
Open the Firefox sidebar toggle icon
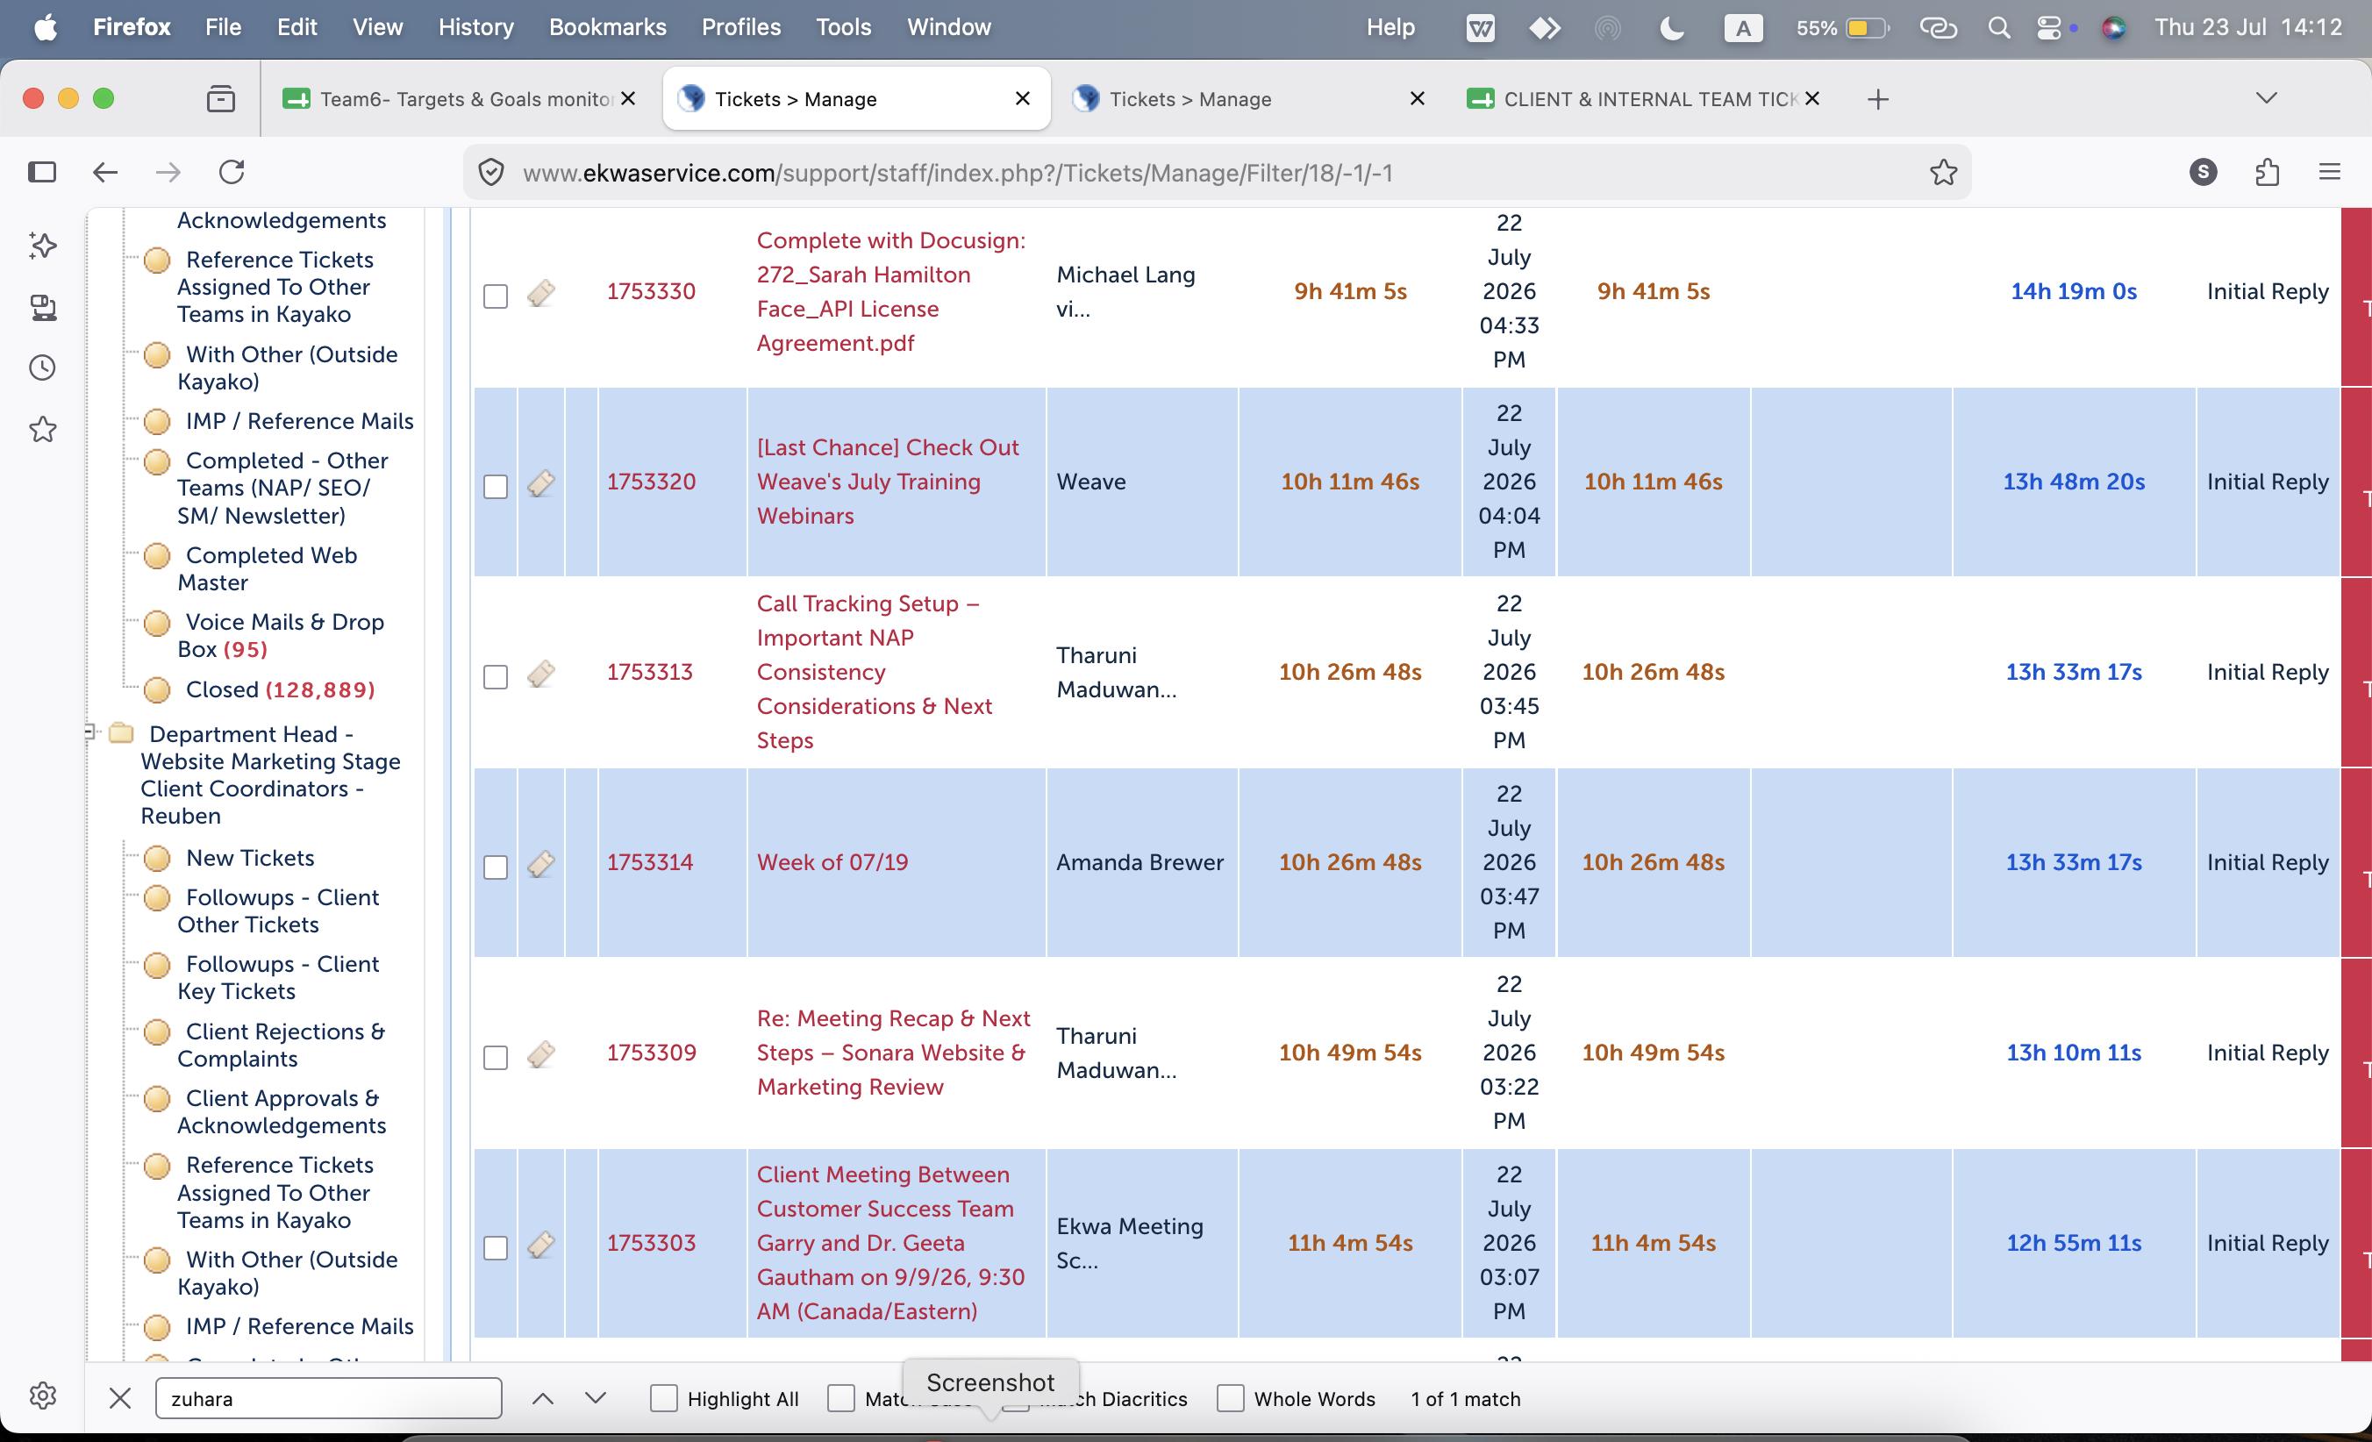pos(42,172)
